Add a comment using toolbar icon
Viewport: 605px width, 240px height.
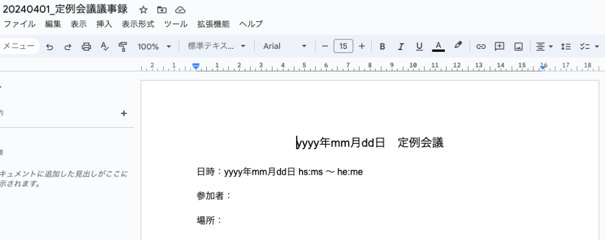[x=499, y=46]
